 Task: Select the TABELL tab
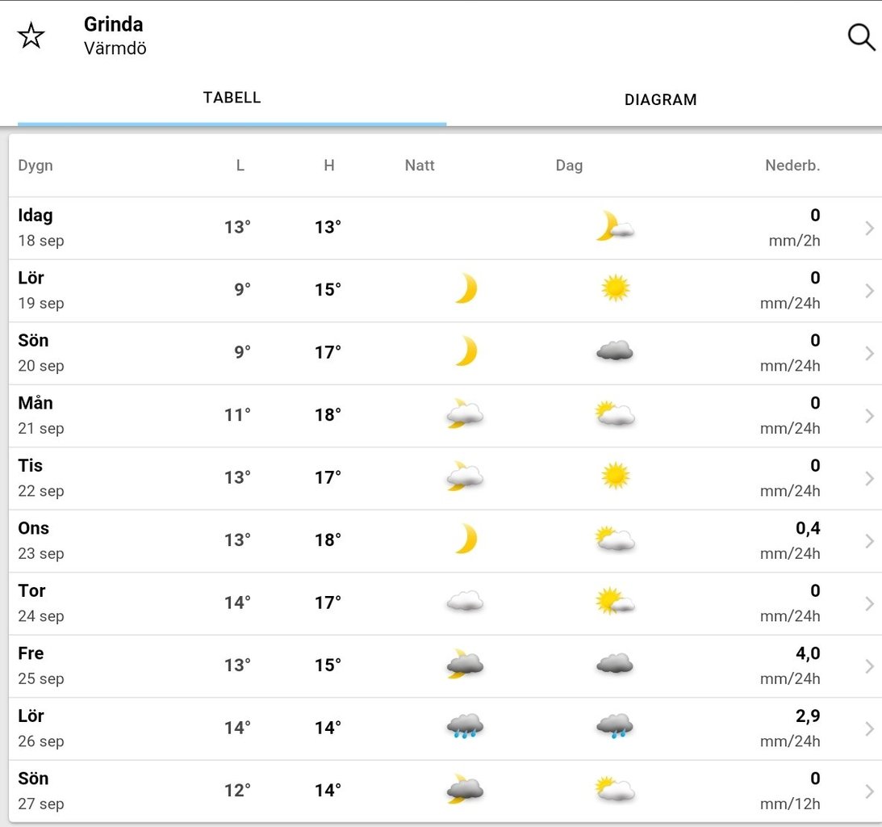[x=232, y=99]
